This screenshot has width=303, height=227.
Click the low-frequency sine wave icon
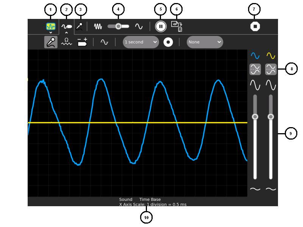tap(139, 26)
